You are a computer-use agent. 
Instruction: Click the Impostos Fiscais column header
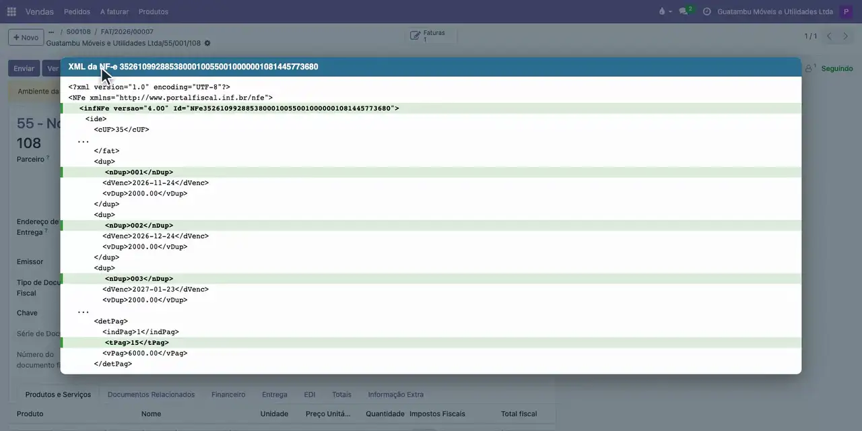437,413
